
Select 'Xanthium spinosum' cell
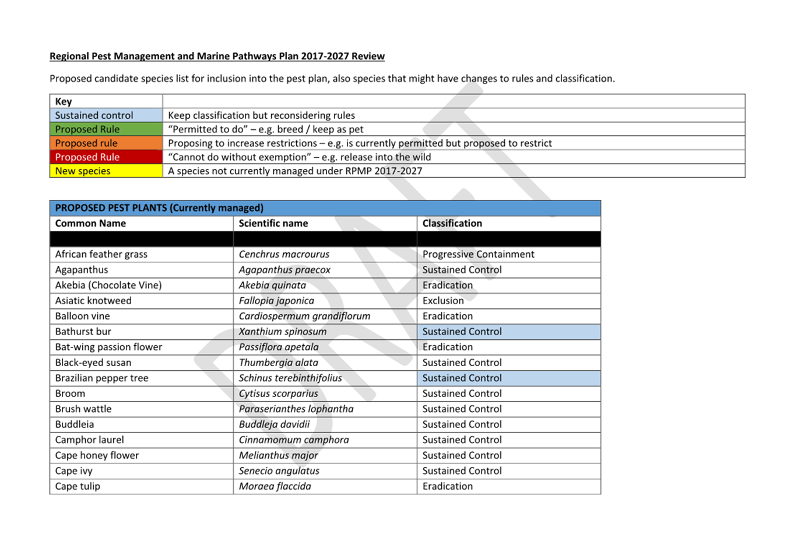point(325,332)
